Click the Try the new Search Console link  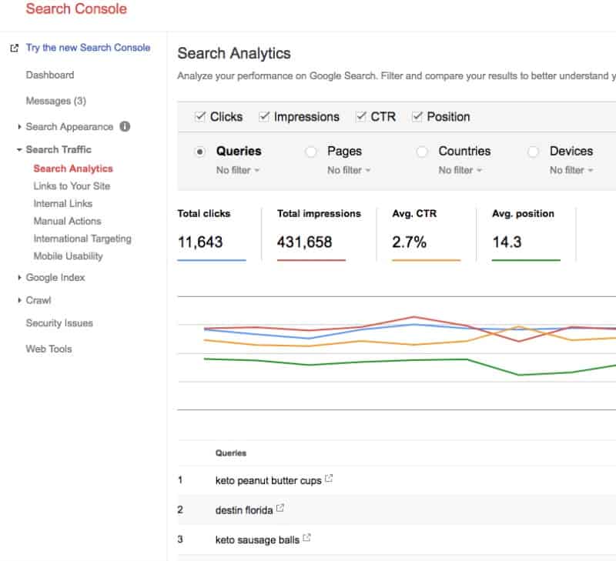coord(88,48)
